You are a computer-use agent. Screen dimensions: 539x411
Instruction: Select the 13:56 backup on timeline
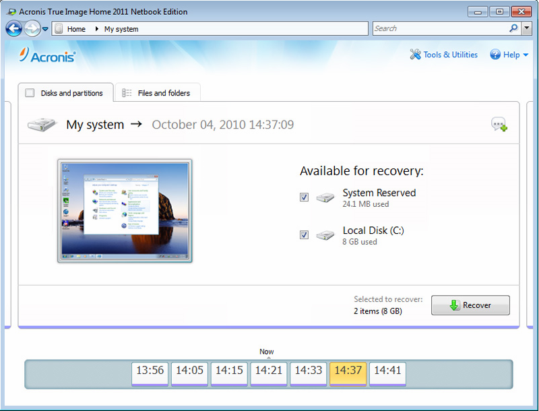coord(150,373)
